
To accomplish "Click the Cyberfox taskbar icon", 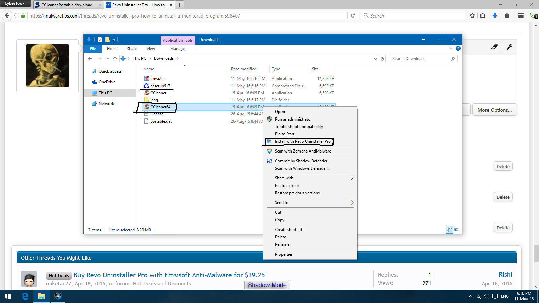I will pyautogui.click(x=58, y=296).
